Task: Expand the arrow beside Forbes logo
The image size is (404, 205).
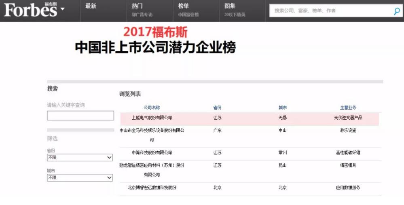Action: click(x=62, y=9)
